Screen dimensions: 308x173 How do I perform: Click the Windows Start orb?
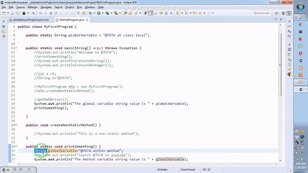(x=300, y=7)
